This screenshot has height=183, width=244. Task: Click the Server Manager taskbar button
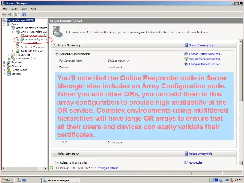pyautogui.click(x=61, y=180)
